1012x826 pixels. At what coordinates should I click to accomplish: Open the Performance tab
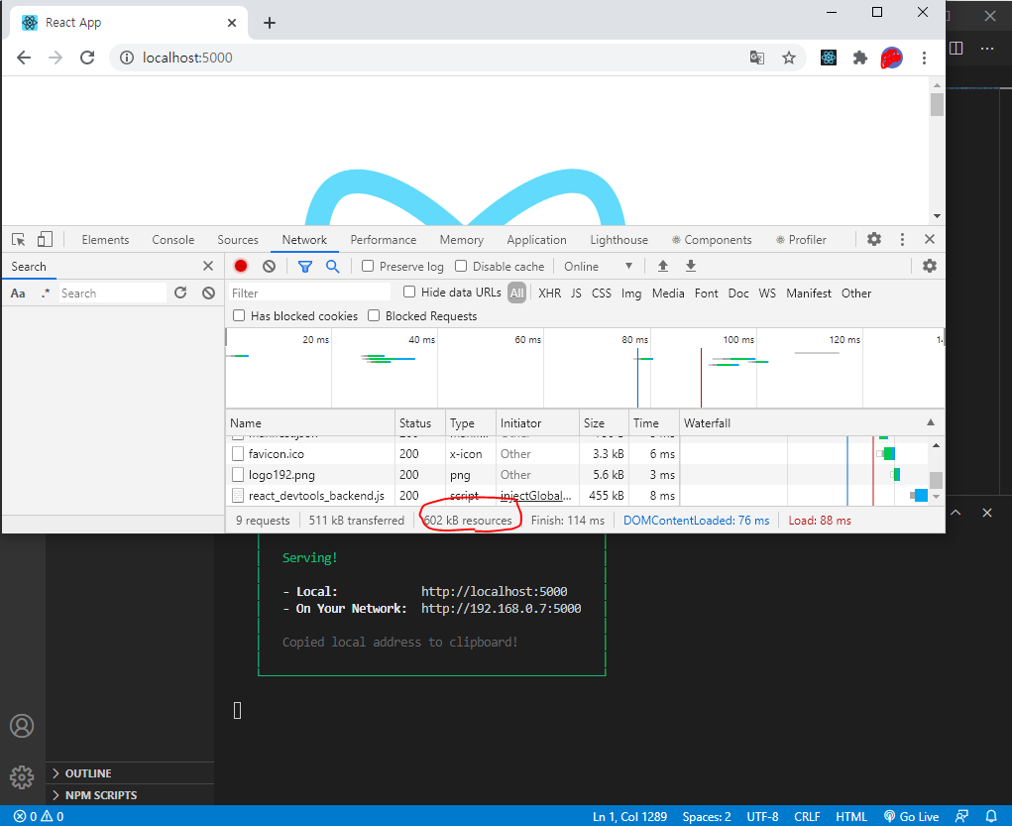coord(384,240)
